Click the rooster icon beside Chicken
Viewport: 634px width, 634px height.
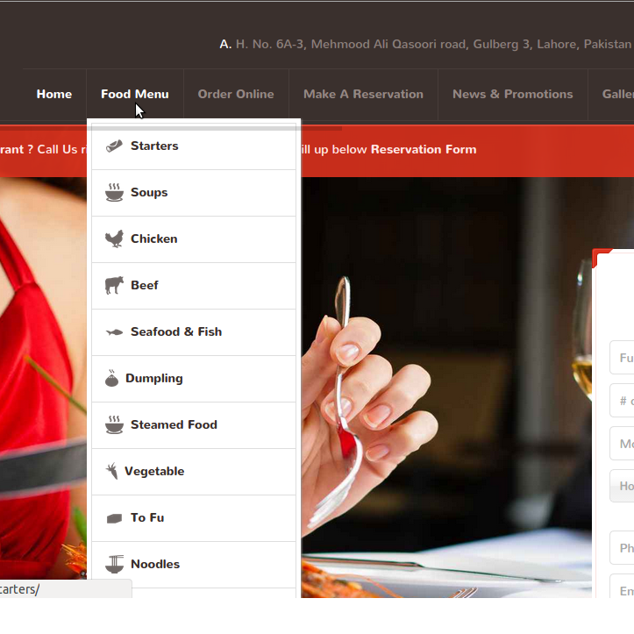pos(114,239)
